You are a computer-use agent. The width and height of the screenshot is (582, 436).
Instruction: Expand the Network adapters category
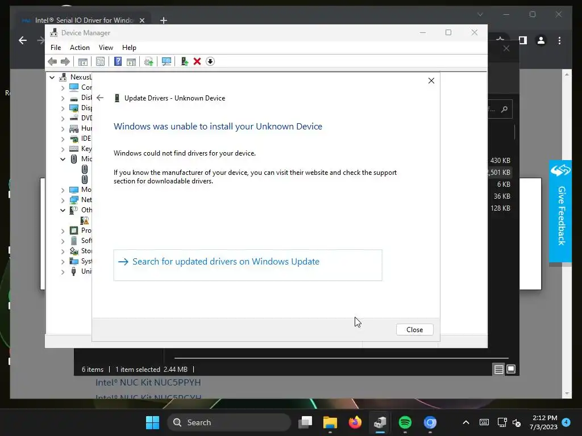coord(63,200)
